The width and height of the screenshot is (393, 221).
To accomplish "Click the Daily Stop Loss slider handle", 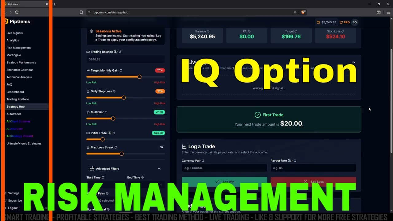I will coord(124,98).
